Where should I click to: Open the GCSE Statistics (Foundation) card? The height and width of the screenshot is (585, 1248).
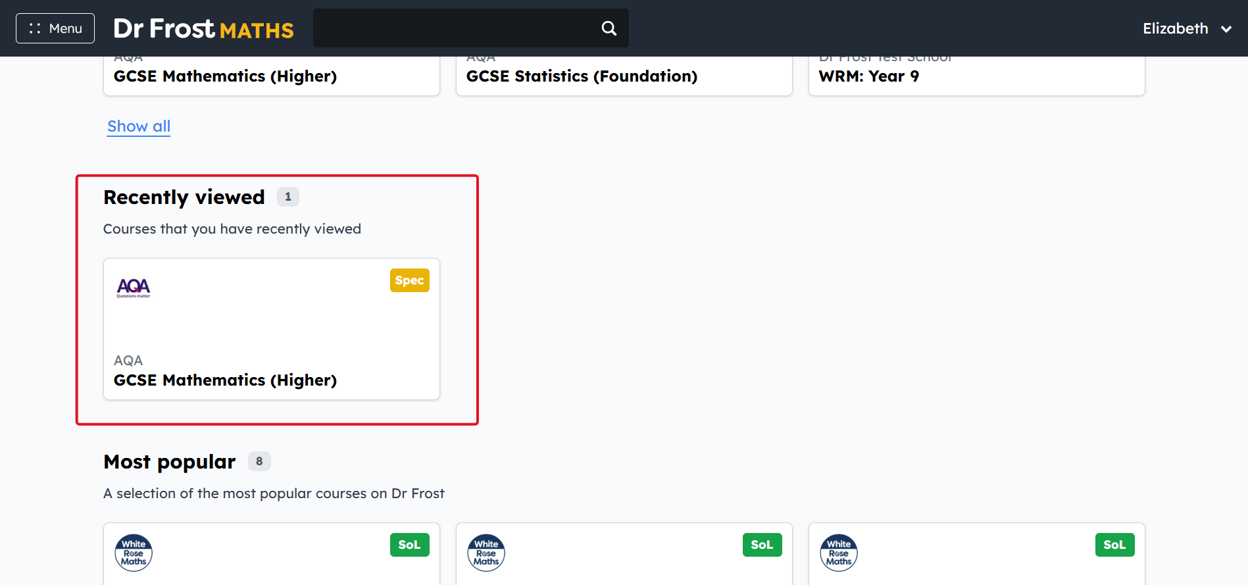click(x=624, y=76)
